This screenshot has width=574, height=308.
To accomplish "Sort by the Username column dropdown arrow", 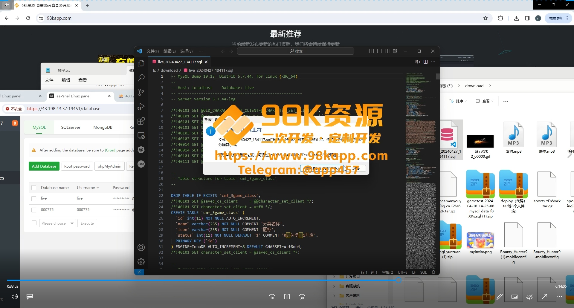I will (98, 188).
